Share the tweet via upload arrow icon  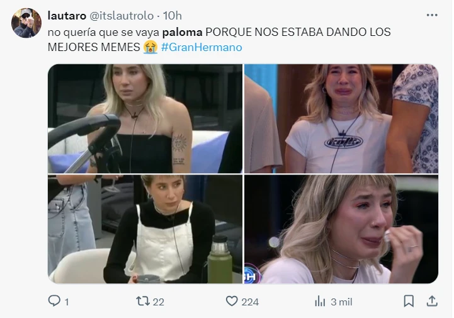coord(432,301)
